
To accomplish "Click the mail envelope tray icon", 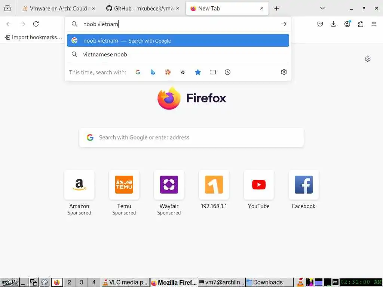I will pyautogui.click(x=335, y=283).
